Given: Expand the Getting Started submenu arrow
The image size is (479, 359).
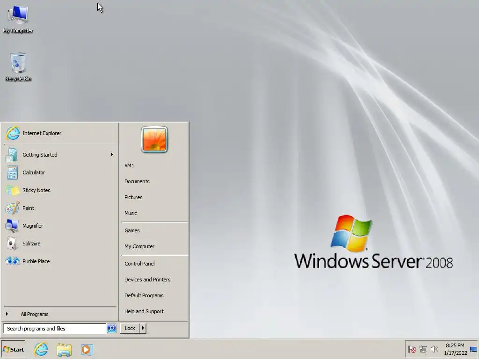Looking at the screenshot, I should click(x=112, y=155).
